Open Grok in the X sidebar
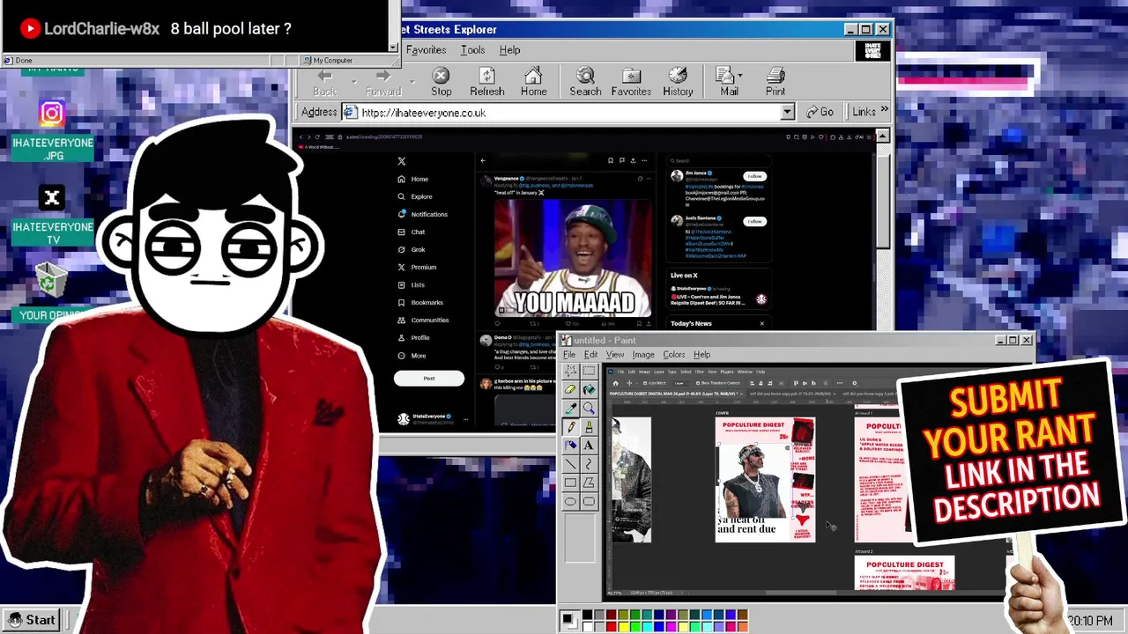The image size is (1128, 634). pos(412,249)
